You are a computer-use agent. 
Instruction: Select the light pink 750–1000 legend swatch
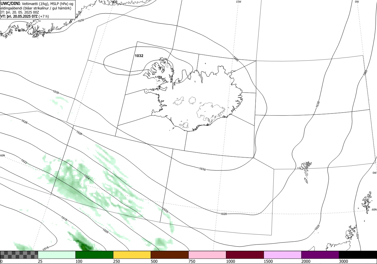coord(207,255)
